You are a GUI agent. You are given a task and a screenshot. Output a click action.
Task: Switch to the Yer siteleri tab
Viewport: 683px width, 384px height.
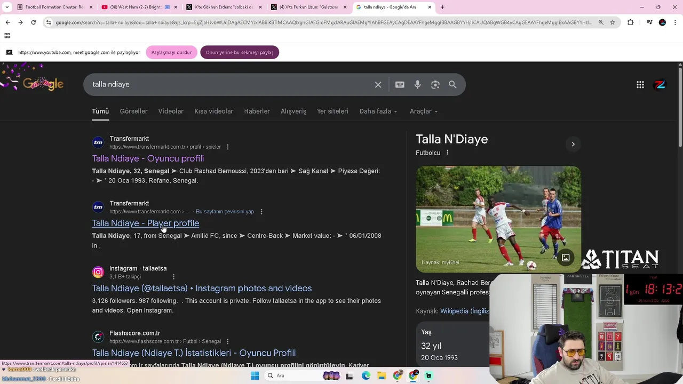coord(332,111)
